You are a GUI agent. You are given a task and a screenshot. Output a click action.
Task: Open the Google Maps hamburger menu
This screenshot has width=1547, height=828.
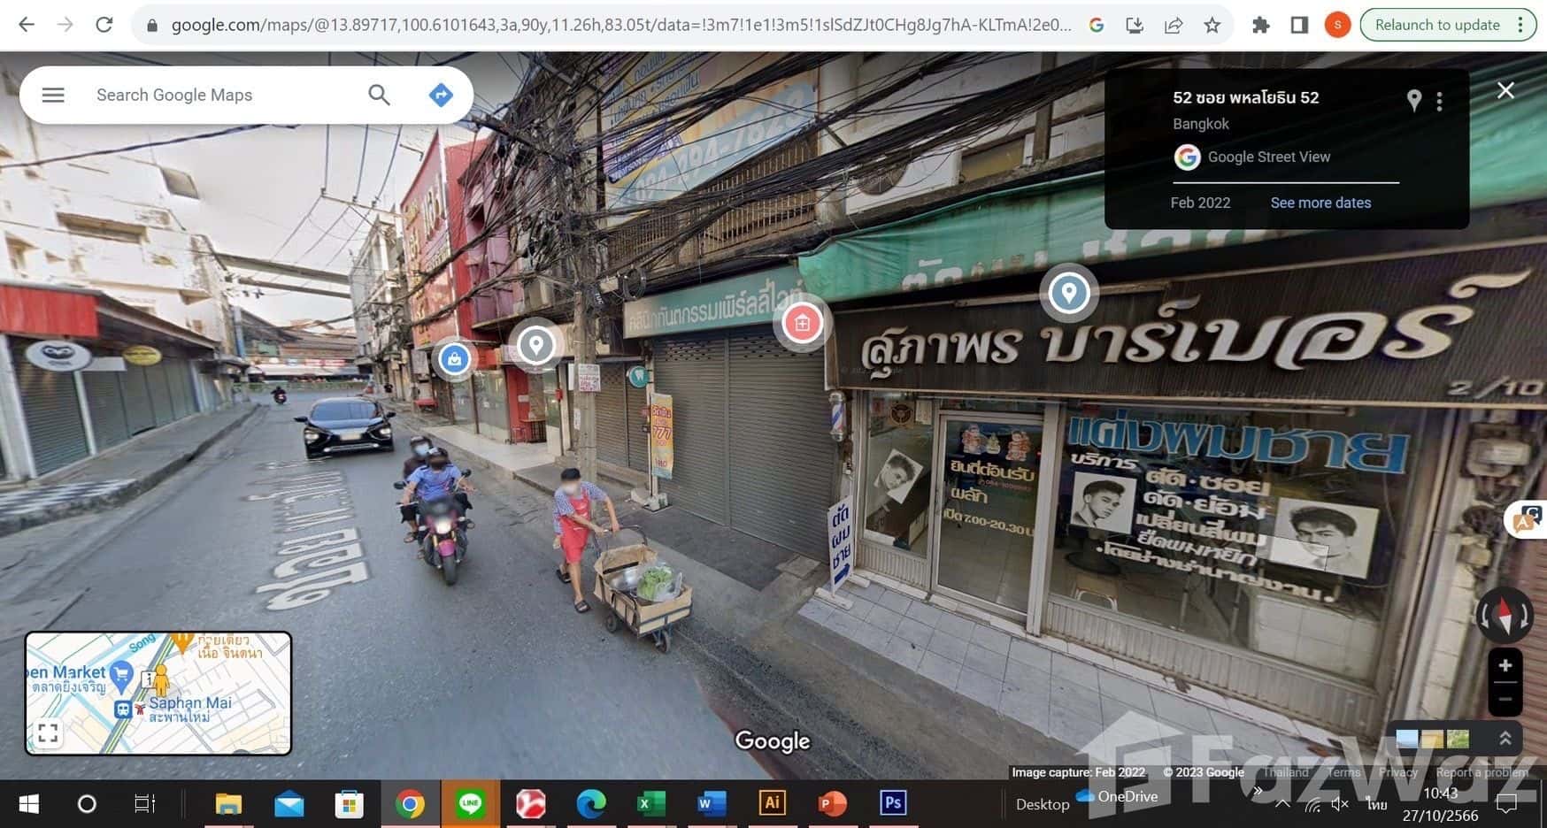53,95
